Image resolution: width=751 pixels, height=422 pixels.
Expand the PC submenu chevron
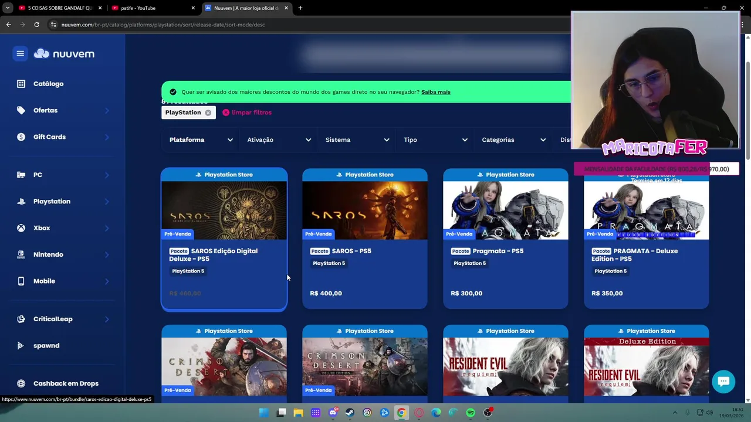tap(107, 175)
